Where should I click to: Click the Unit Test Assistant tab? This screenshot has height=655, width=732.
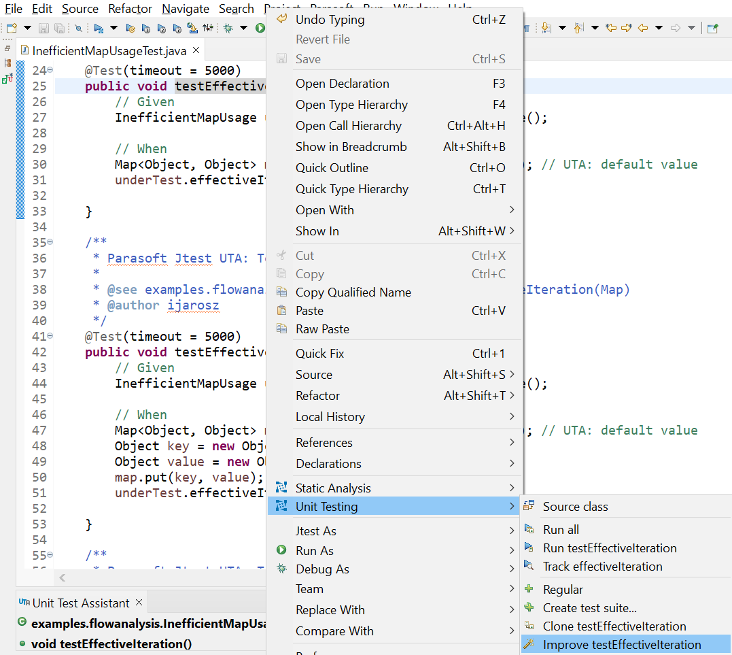(80, 603)
